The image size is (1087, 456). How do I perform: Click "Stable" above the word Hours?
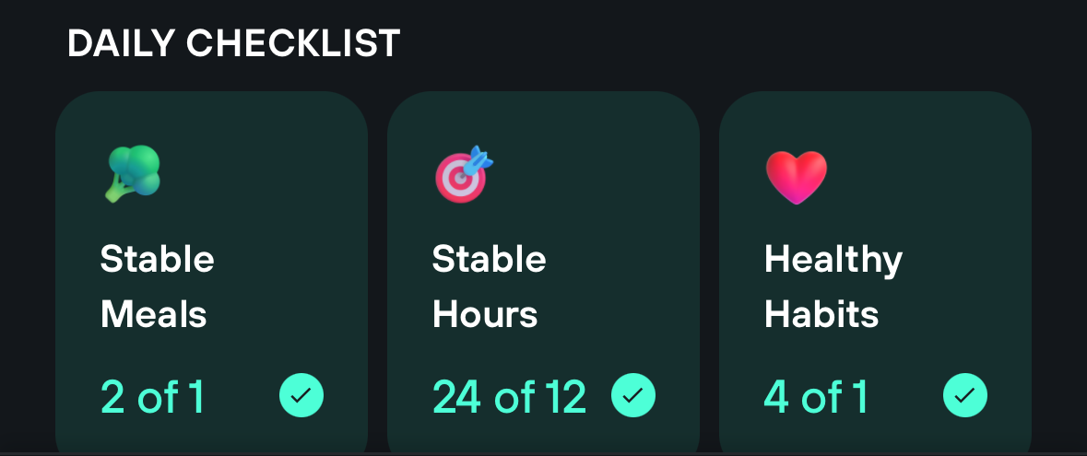(489, 260)
